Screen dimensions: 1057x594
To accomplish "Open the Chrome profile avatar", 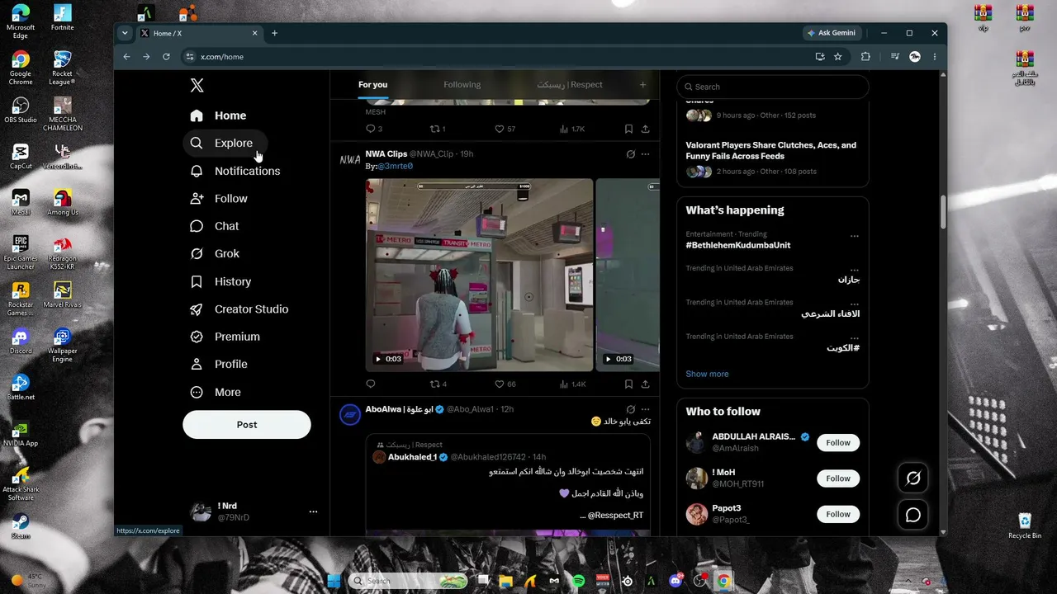I will (915, 57).
